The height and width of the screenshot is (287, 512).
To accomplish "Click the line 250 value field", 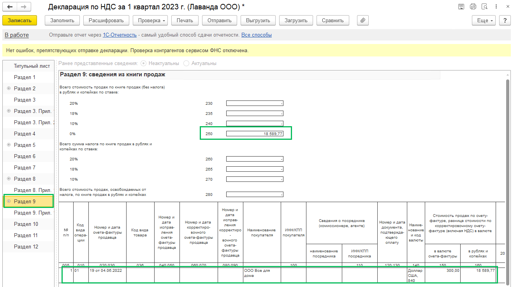I will pyautogui.click(x=255, y=134).
